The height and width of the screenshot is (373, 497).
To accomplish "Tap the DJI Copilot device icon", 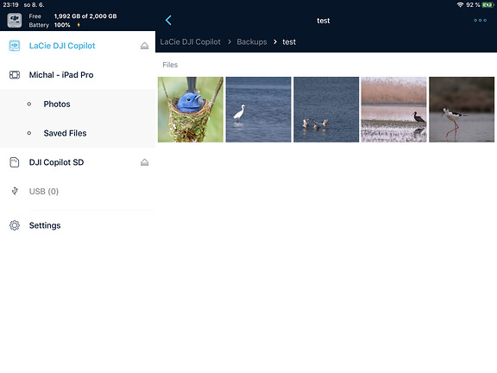I will pos(15,21).
